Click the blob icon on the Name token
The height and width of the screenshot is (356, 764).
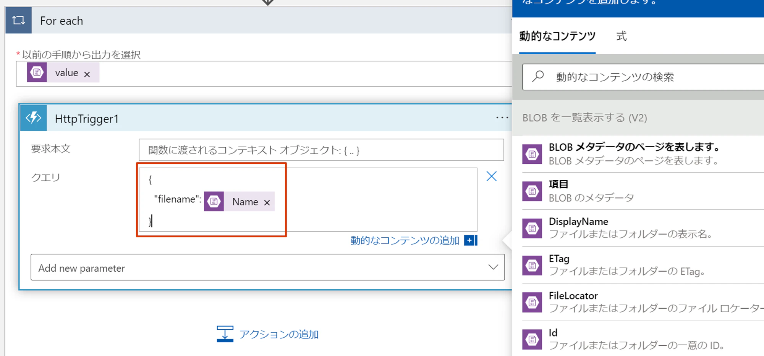(214, 201)
